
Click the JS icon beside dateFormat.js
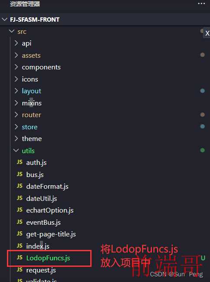(x=20, y=186)
